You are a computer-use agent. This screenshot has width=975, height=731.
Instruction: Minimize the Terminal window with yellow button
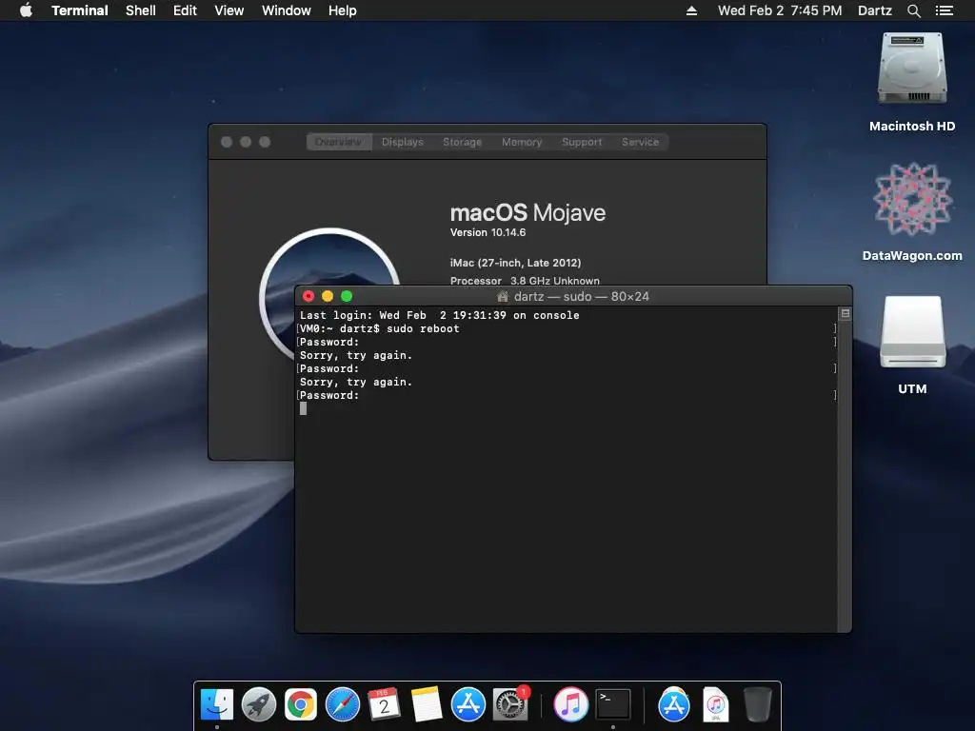pos(328,297)
